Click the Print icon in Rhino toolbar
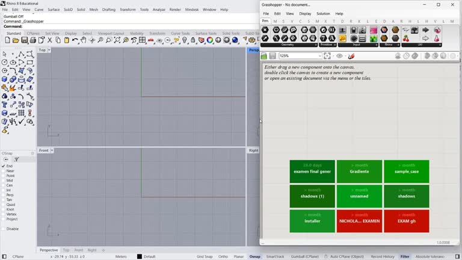 coord(32,40)
